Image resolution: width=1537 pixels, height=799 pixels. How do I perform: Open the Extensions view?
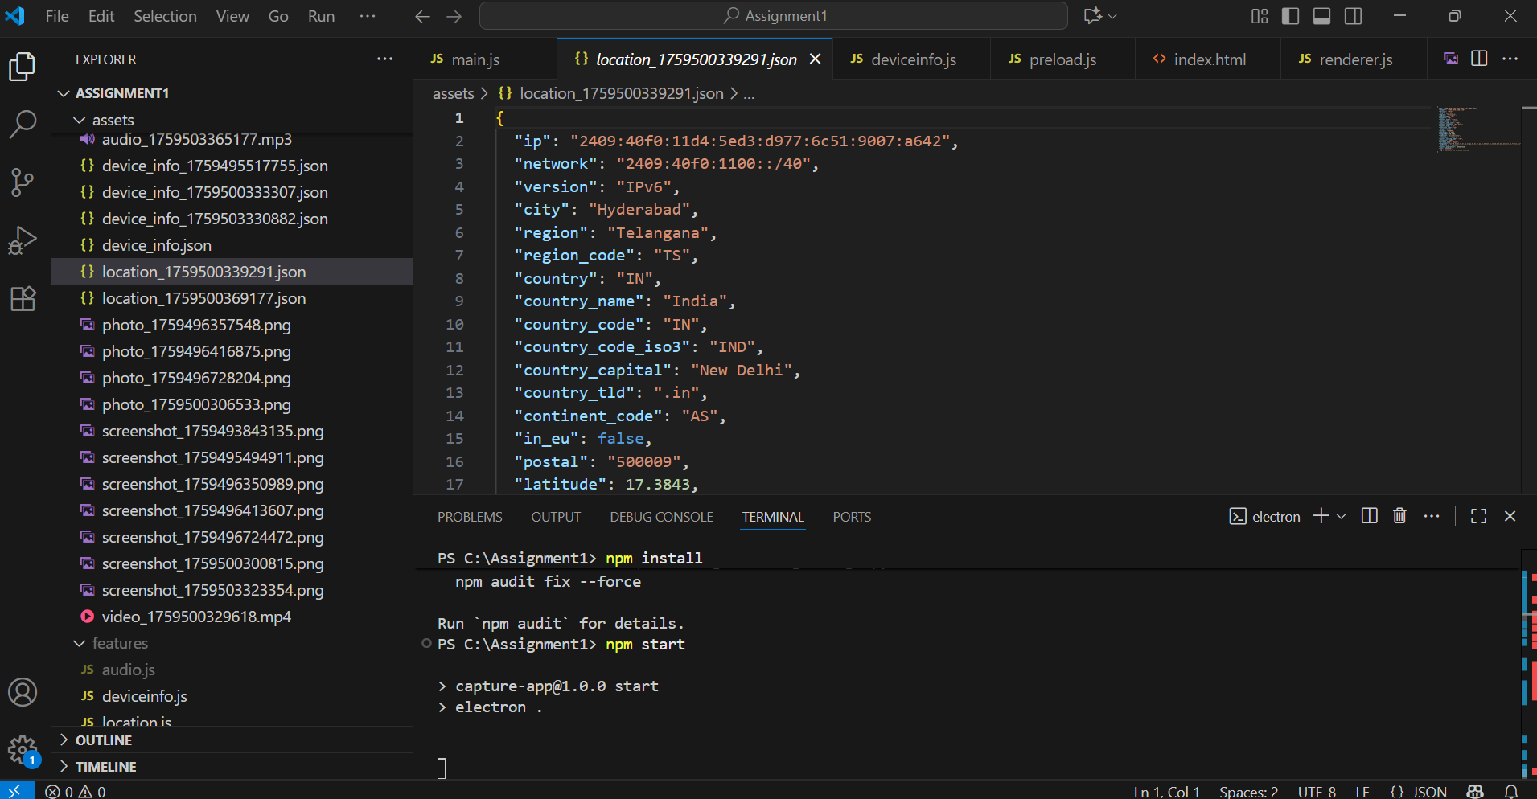tap(23, 299)
